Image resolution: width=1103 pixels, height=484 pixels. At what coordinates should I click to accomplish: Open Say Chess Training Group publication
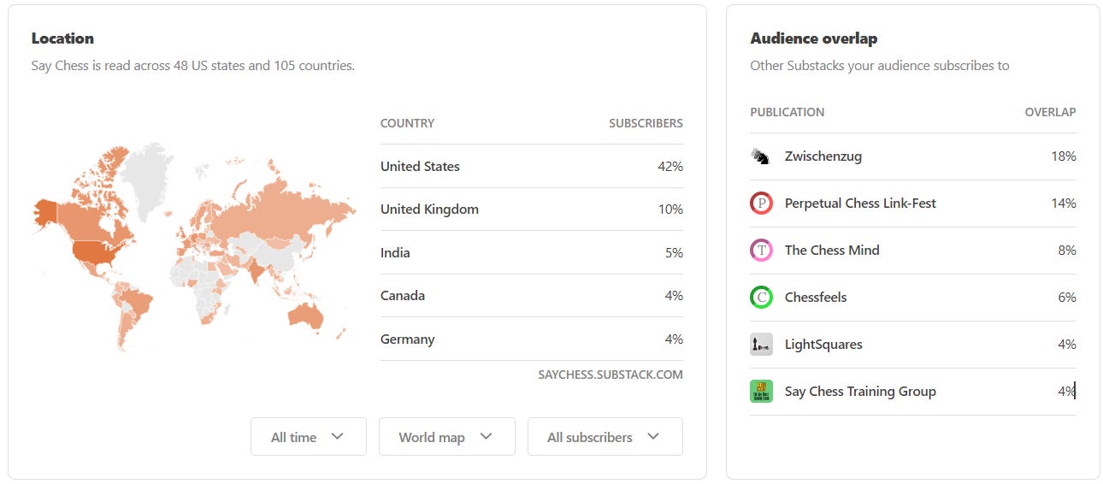[x=860, y=392]
